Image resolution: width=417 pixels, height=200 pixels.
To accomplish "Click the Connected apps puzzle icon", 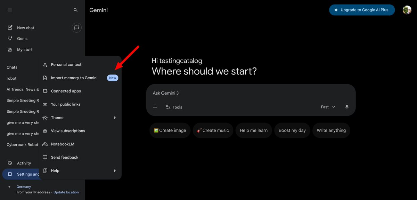I will (45, 91).
